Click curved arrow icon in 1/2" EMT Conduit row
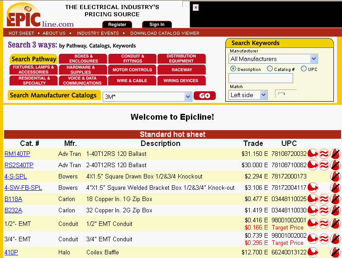The image size is (342, 258). click(x=313, y=224)
